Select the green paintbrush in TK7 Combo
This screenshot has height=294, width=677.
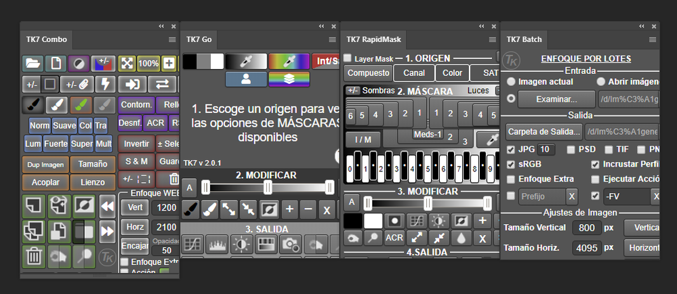[81, 106]
